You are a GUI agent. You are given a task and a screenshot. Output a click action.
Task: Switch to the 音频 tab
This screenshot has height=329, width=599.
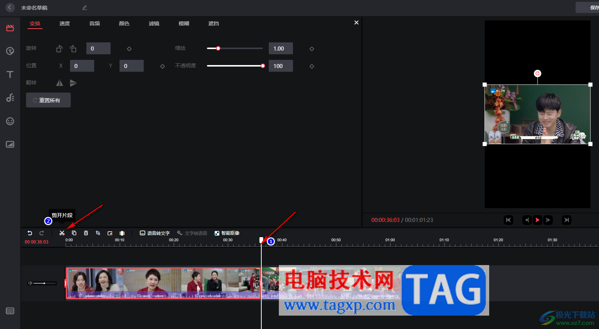(95, 23)
